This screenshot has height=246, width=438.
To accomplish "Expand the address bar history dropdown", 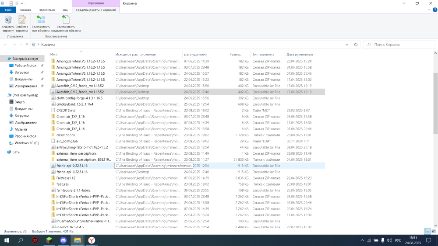I will [x=347, y=45].
